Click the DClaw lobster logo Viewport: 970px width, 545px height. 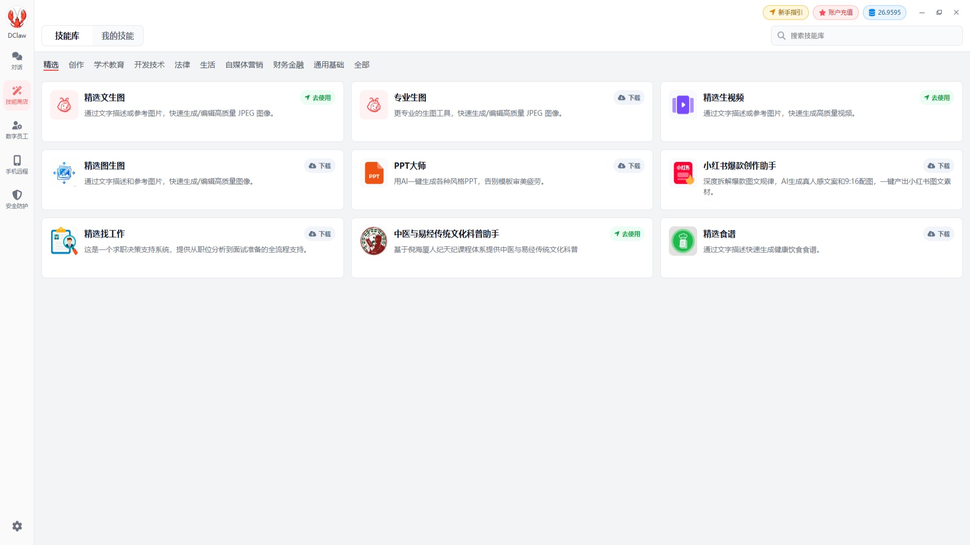click(17, 18)
